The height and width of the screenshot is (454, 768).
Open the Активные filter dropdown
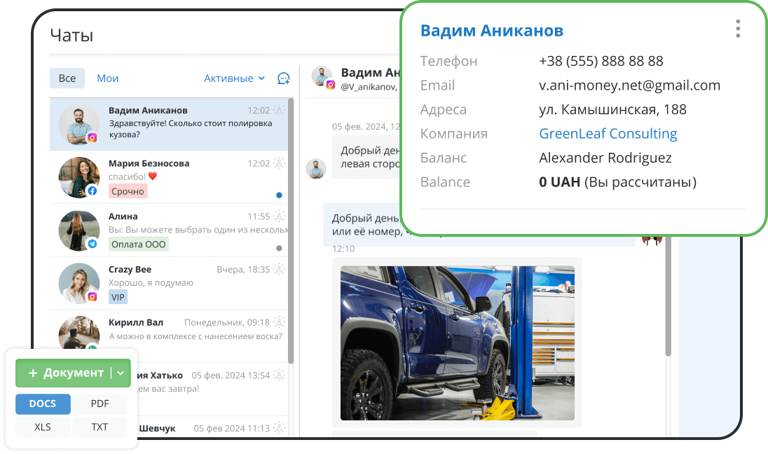(233, 78)
